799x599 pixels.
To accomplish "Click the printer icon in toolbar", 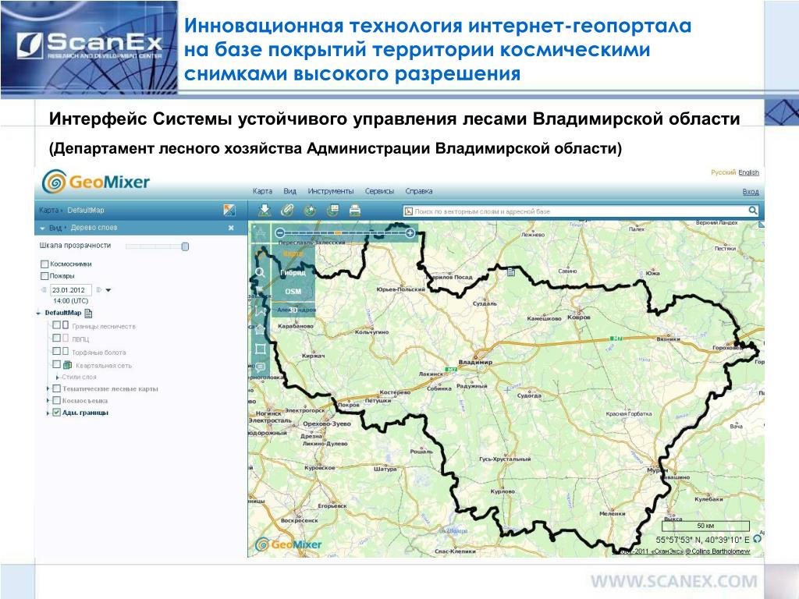I will [355, 210].
